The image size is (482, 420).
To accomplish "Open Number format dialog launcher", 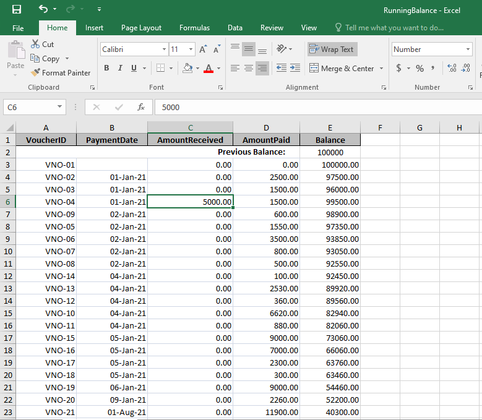I will coord(470,88).
